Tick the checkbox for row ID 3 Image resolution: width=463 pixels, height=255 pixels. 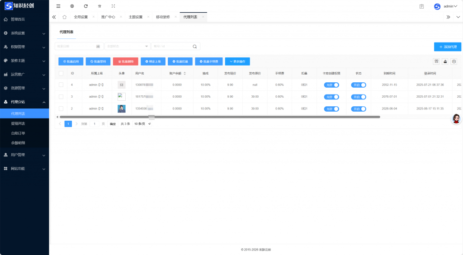pyautogui.click(x=61, y=96)
